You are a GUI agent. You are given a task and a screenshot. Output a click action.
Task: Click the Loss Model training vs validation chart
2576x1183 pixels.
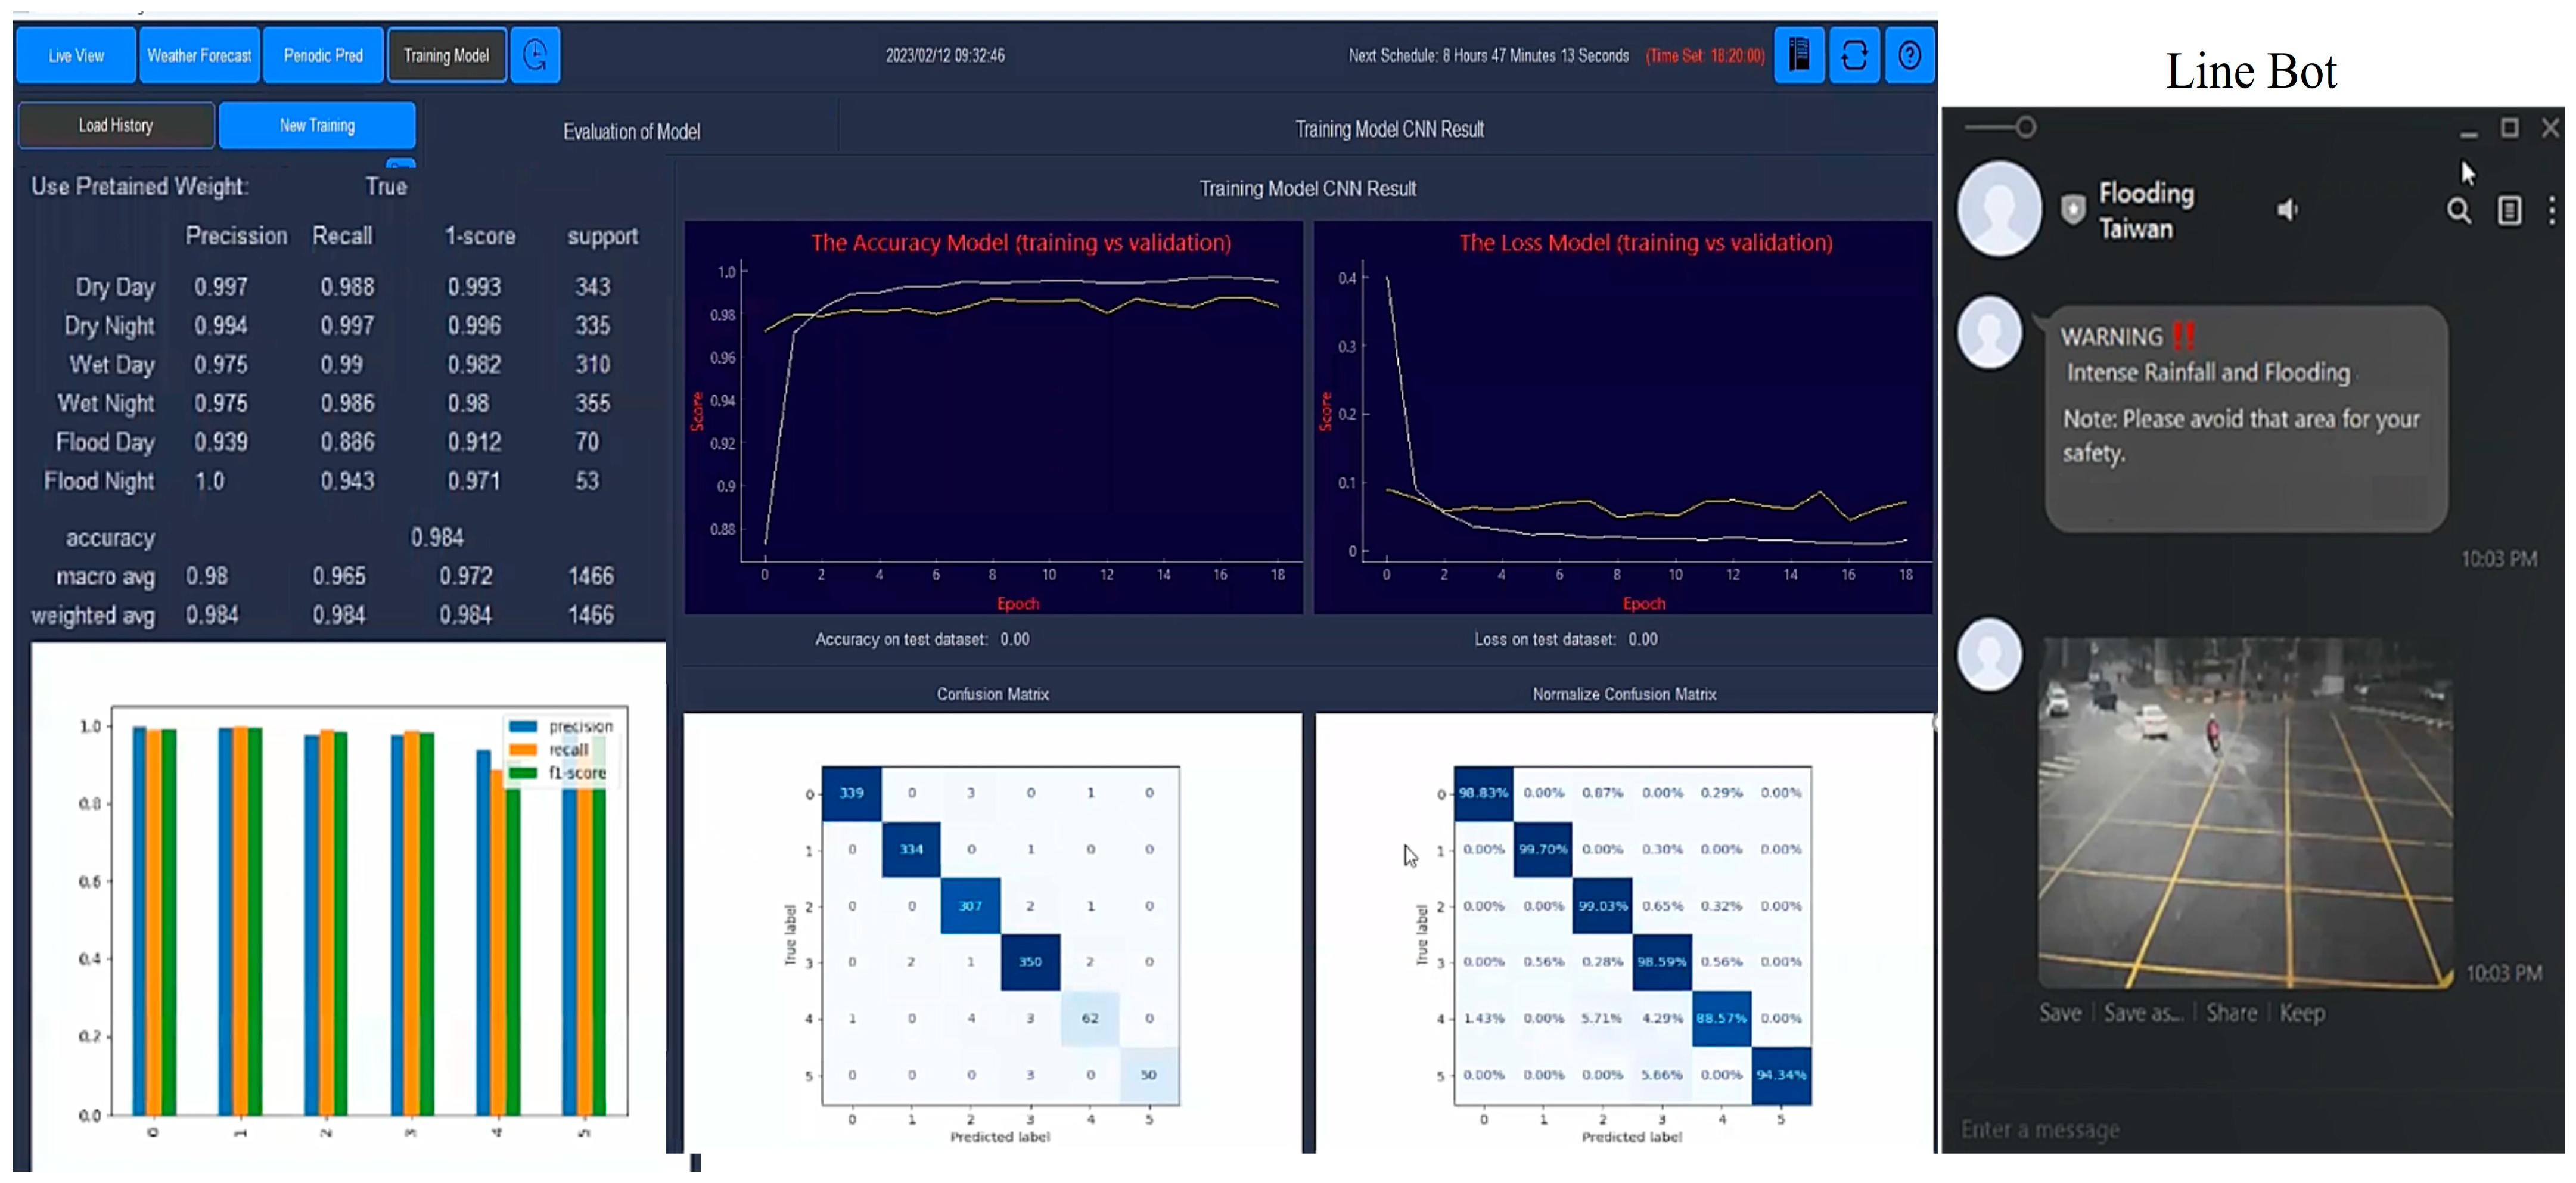tap(1622, 416)
